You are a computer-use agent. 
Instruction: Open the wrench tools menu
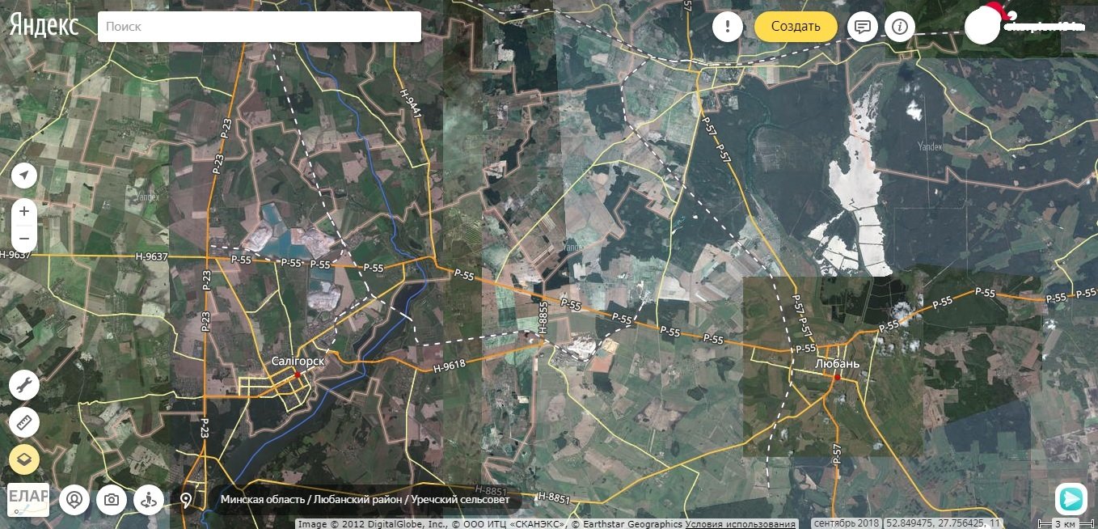pos(24,385)
